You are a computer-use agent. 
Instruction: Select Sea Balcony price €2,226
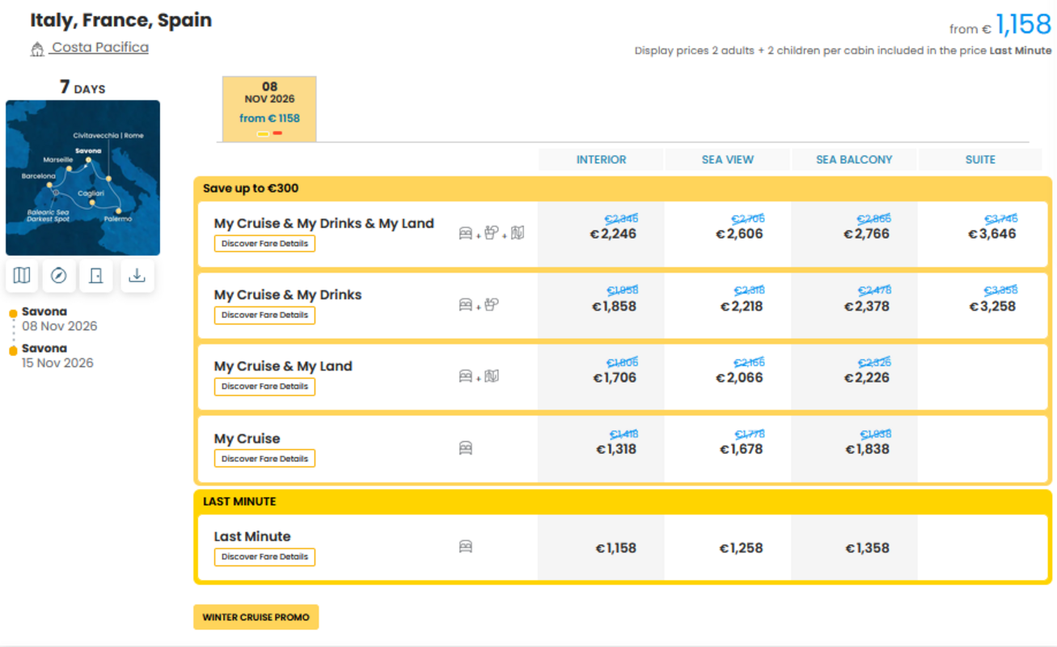(867, 378)
